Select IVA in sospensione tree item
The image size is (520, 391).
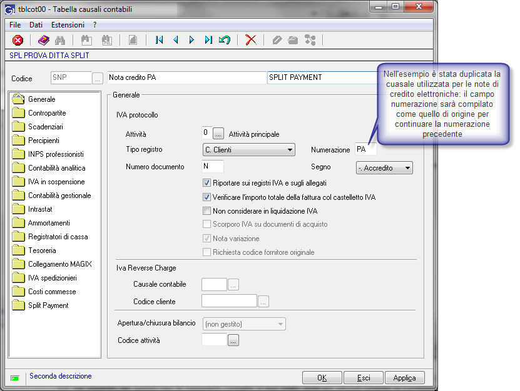point(56,182)
